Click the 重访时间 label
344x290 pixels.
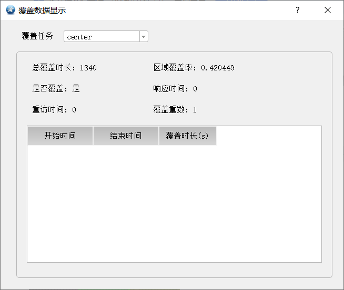tap(48, 110)
